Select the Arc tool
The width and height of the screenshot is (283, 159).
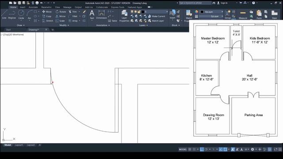(x=29, y=15)
